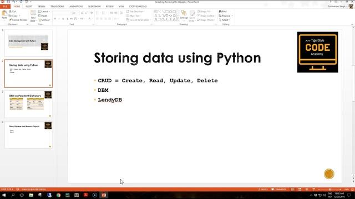Image resolution: width=355 pixels, height=199 pixels.
Task: Activate the Format Painter brush
Action: (x=18, y=20)
